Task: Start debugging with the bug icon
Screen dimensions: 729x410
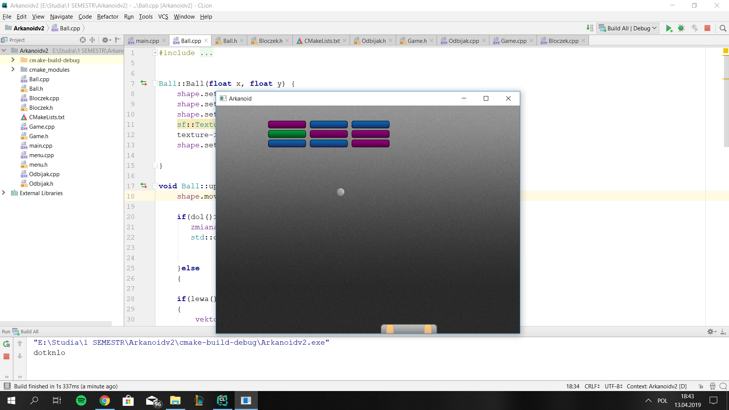Action: (x=682, y=28)
